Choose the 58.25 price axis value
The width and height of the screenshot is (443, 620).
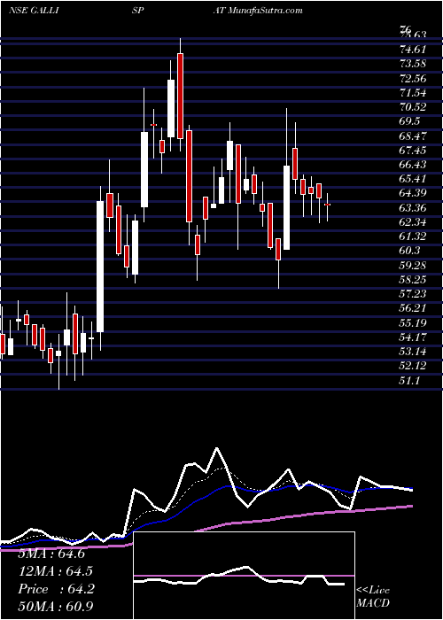tap(413, 279)
